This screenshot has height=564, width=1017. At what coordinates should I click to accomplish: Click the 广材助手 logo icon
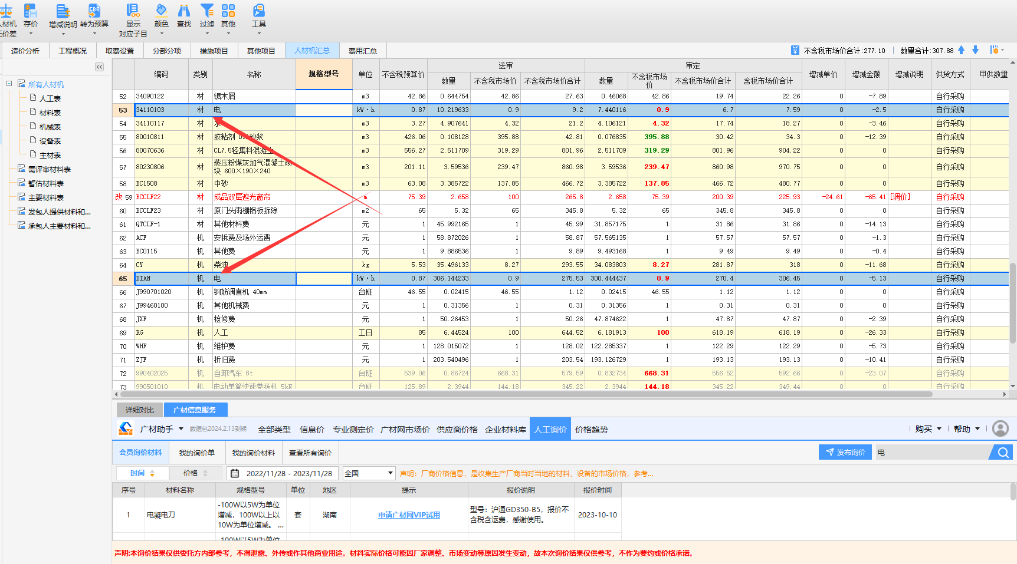pos(126,428)
